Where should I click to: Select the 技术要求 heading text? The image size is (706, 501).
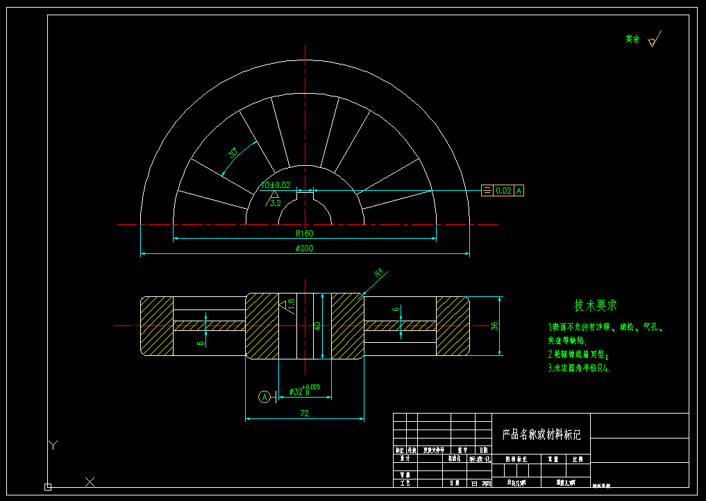point(596,303)
